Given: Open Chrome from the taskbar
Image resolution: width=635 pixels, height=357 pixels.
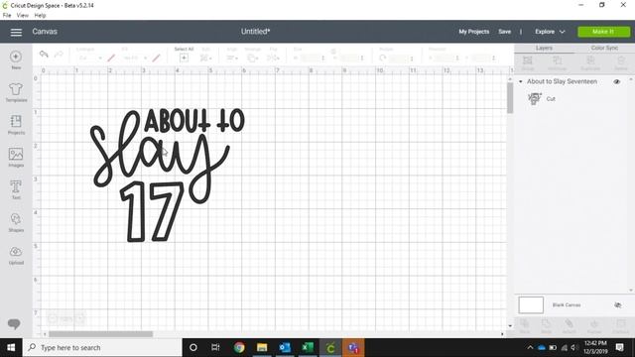Looking at the screenshot, I should (x=239, y=347).
